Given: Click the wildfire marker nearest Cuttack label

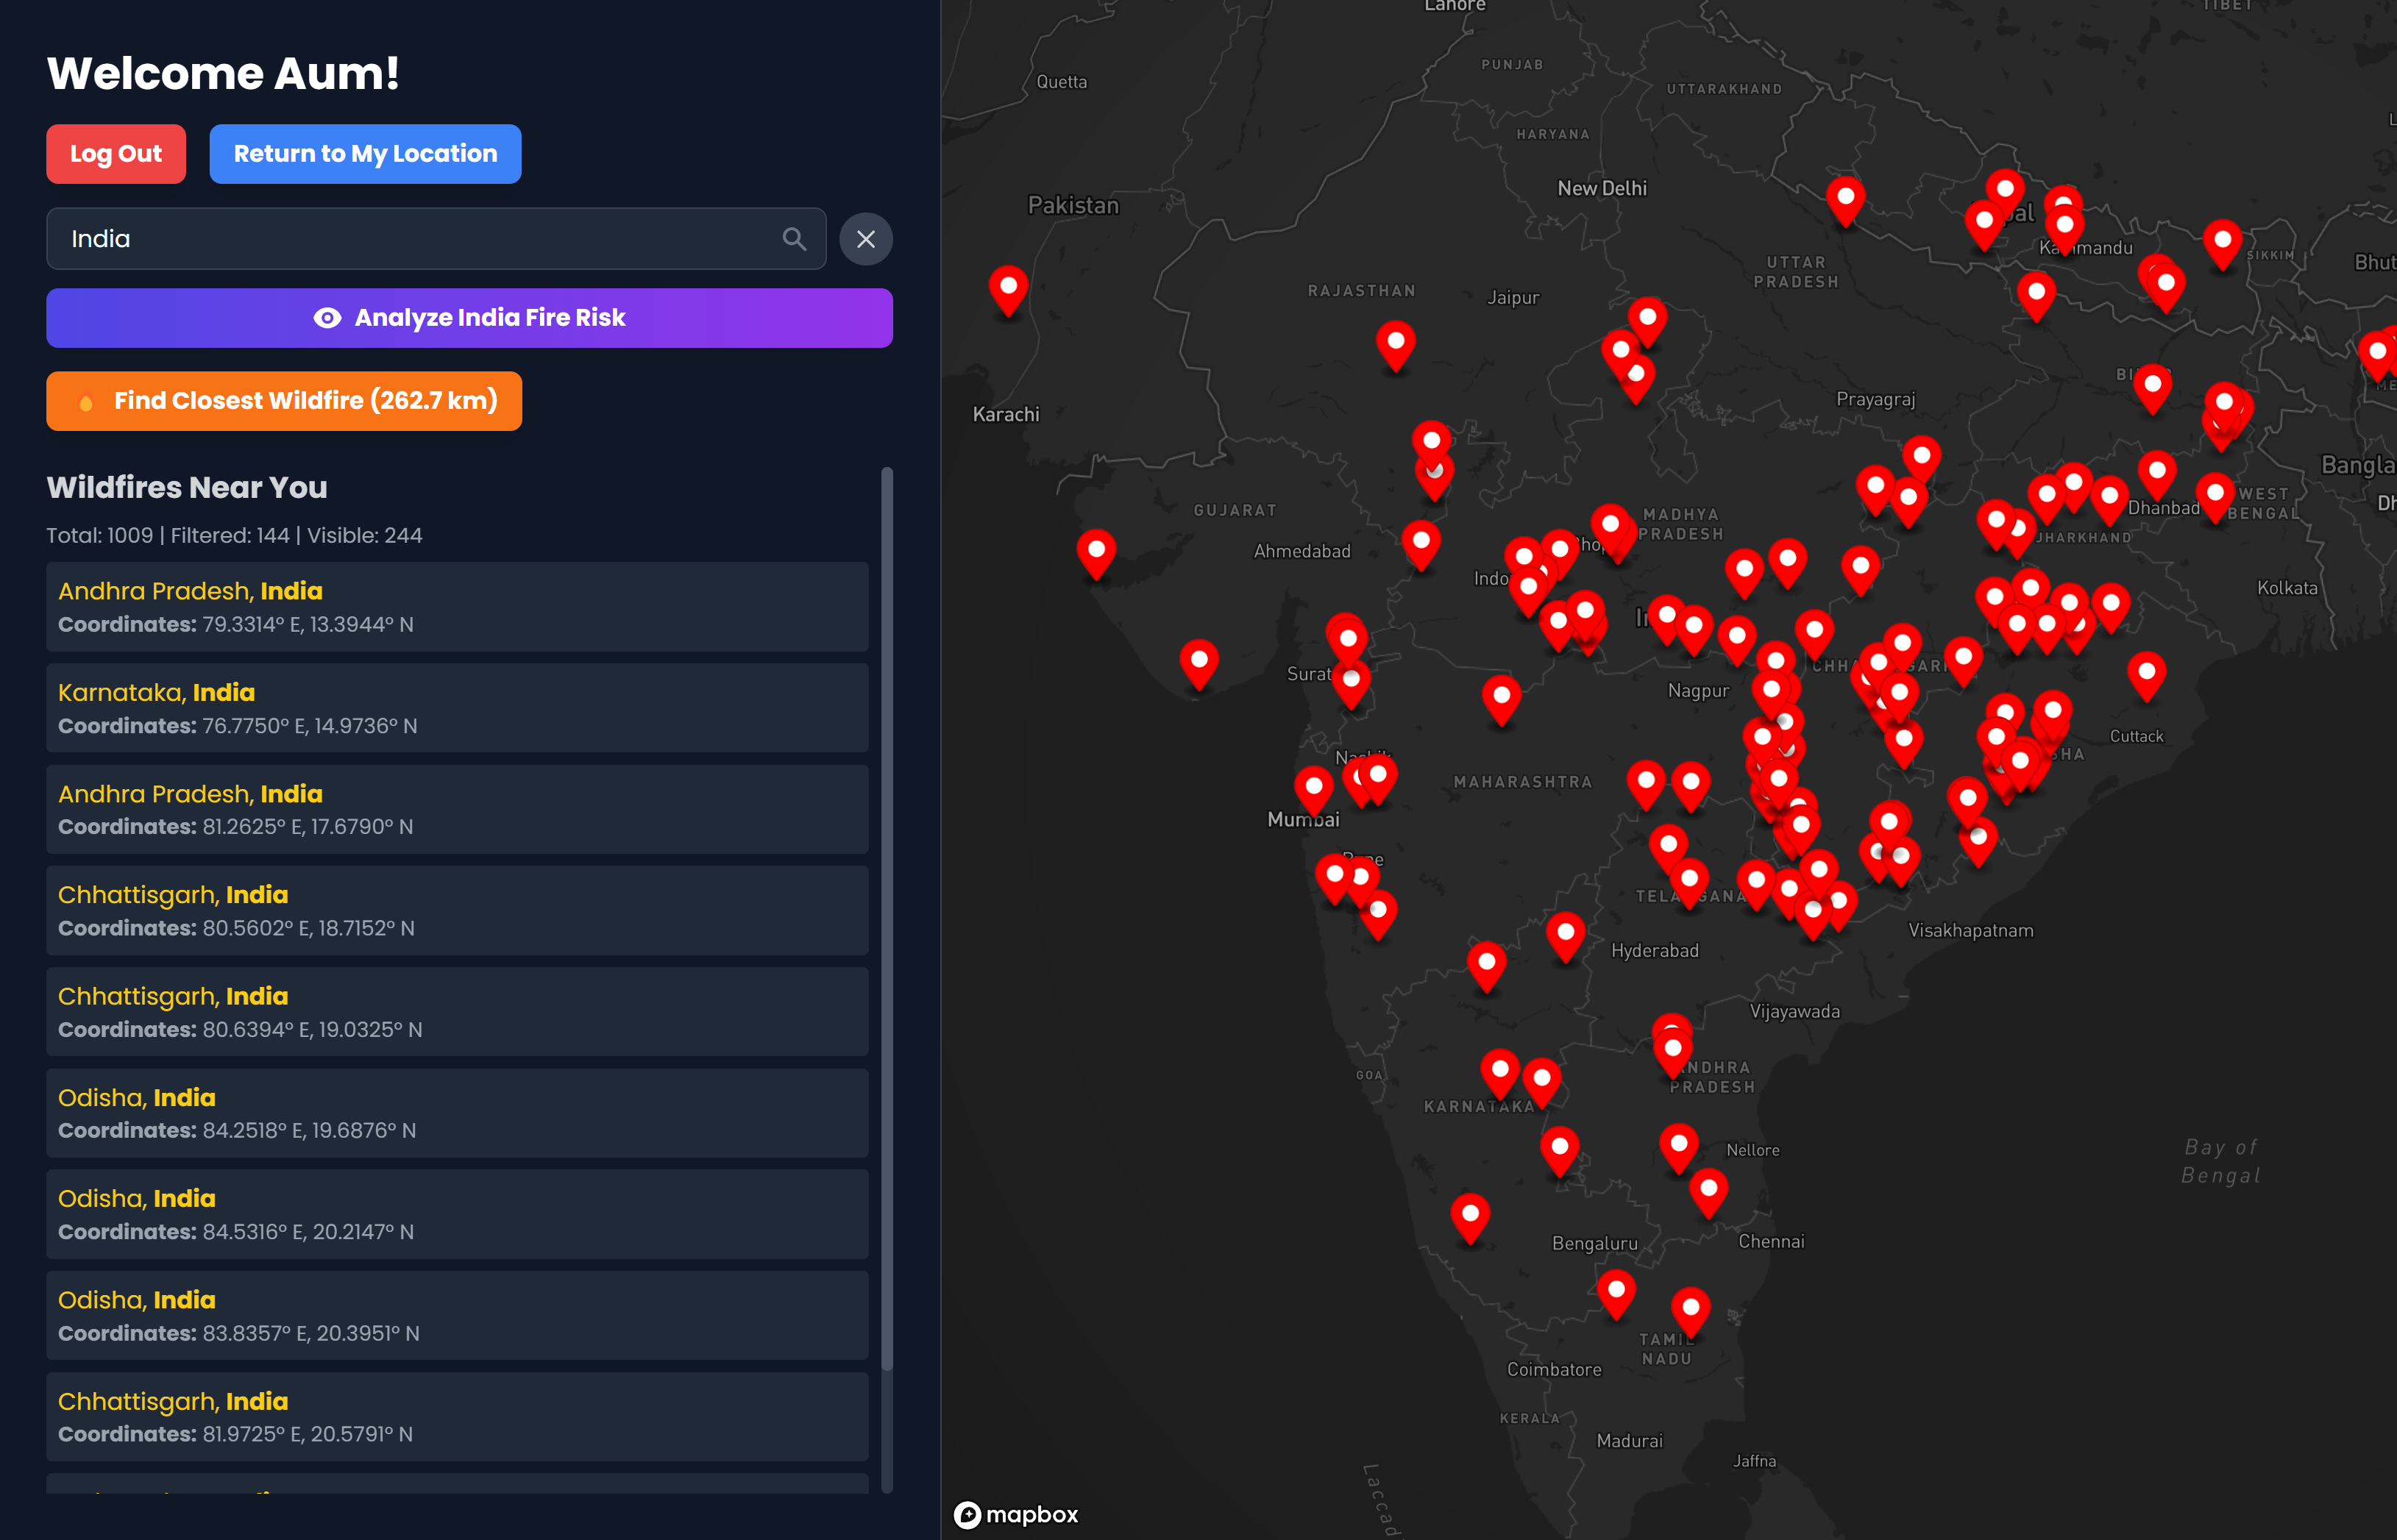Looking at the screenshot, I should 2146,674.
